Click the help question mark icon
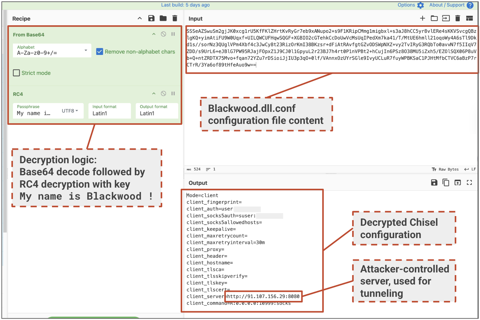The height and width of the screenshot is (320, 480). (470, 5)
